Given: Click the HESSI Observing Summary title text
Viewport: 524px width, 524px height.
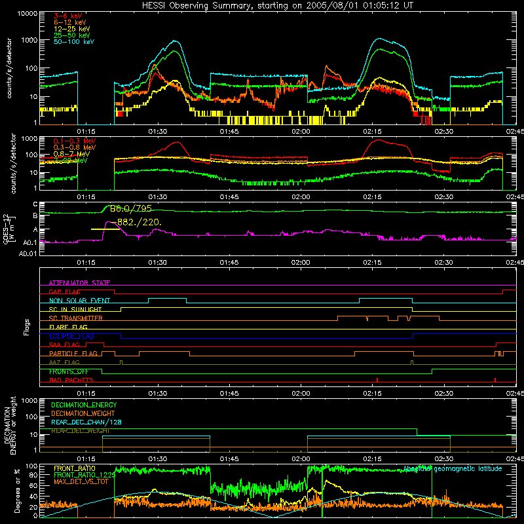Looking at the screenshot, I should (277, 6).
